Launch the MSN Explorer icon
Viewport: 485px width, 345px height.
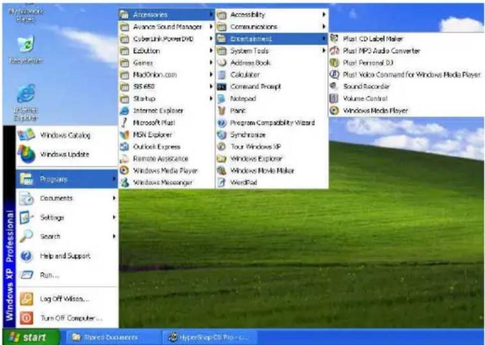[x=124, y=135]
